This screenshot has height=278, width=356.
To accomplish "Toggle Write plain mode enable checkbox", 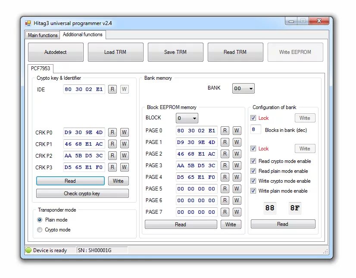I will (x=253, y=191).
